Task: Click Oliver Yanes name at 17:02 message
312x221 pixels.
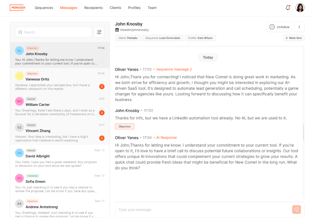Action: pos(127,70)
